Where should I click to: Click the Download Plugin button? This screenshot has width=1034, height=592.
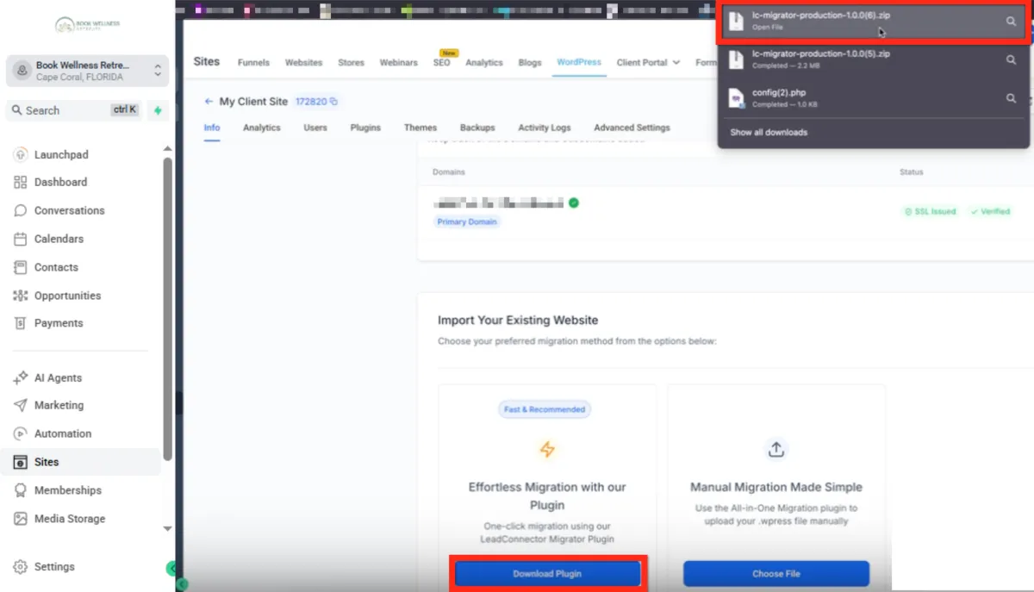(x=547, y=574)
